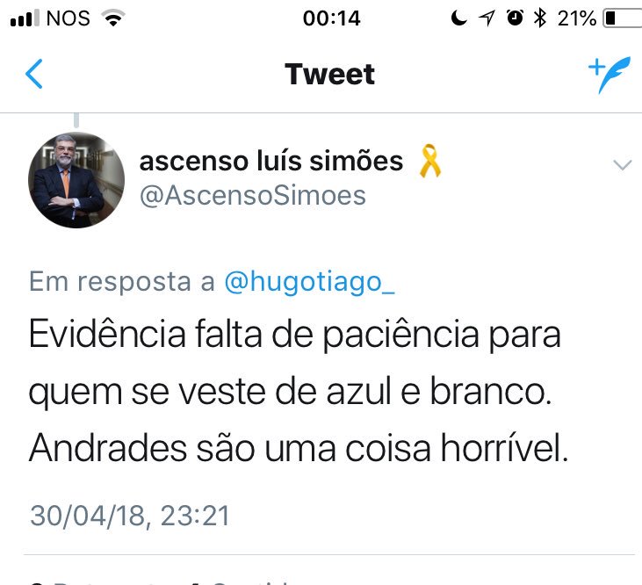Tap display name ascenso luís simões

point(271,161)
